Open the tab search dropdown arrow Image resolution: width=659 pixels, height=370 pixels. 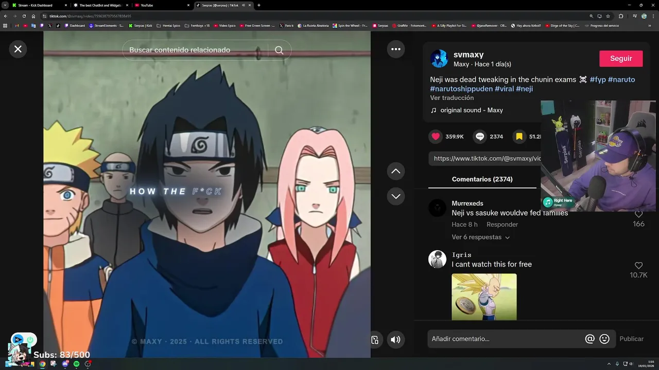click(5, 5)
